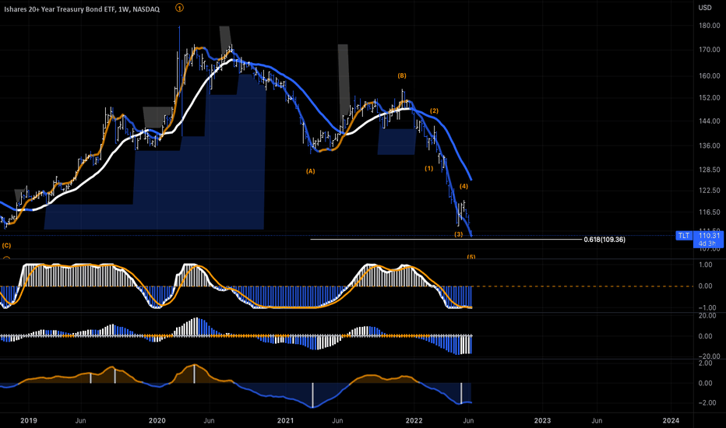Click the 1.00 oscillator scale value
This screenshot has height=428, width=726.
coord(705,265)
